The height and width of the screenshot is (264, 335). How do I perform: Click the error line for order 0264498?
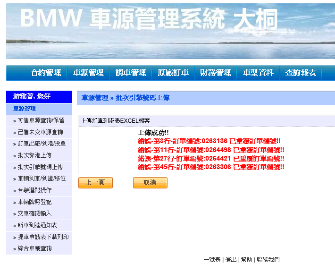point(211,150)
